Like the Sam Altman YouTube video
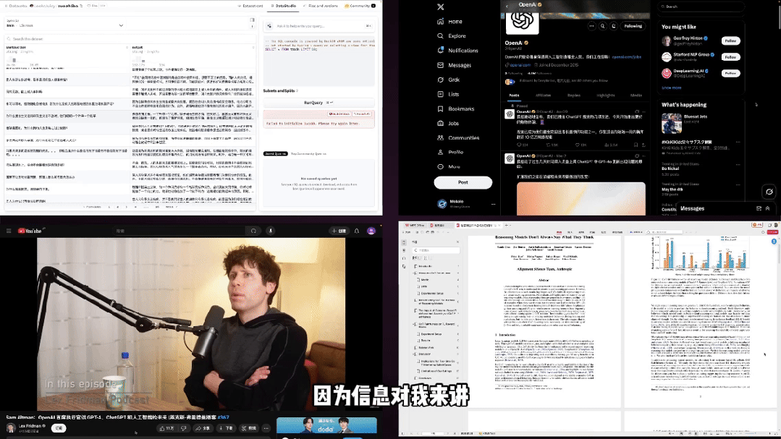 167,428
